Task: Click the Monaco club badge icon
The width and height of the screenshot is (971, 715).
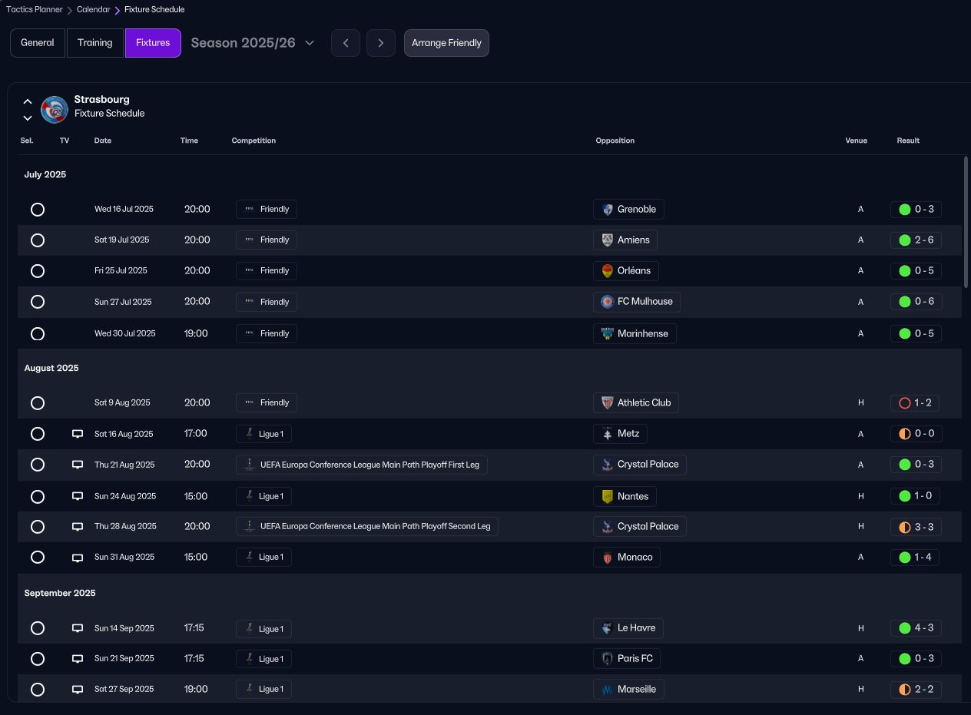Action: pos(607,558)
